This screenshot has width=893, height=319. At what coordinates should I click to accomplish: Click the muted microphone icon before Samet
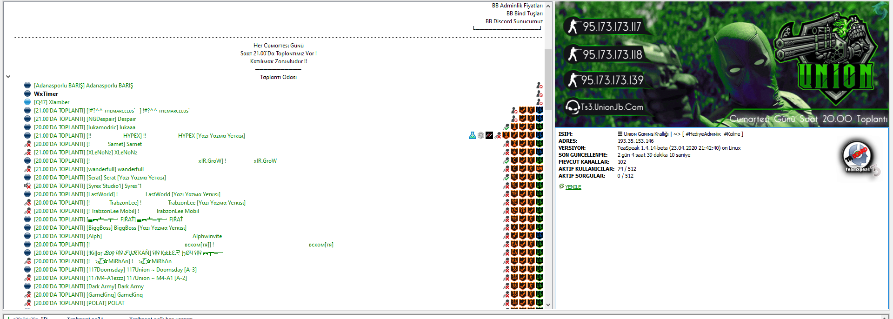(27, 144)
